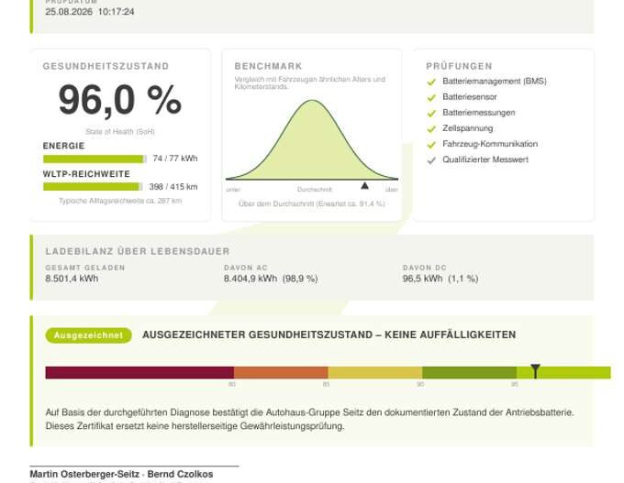Click the Fahrzeug-Kommunikation green checkmark
The height and width of the screenshot is (483, 624).
(x=431, y=145)
